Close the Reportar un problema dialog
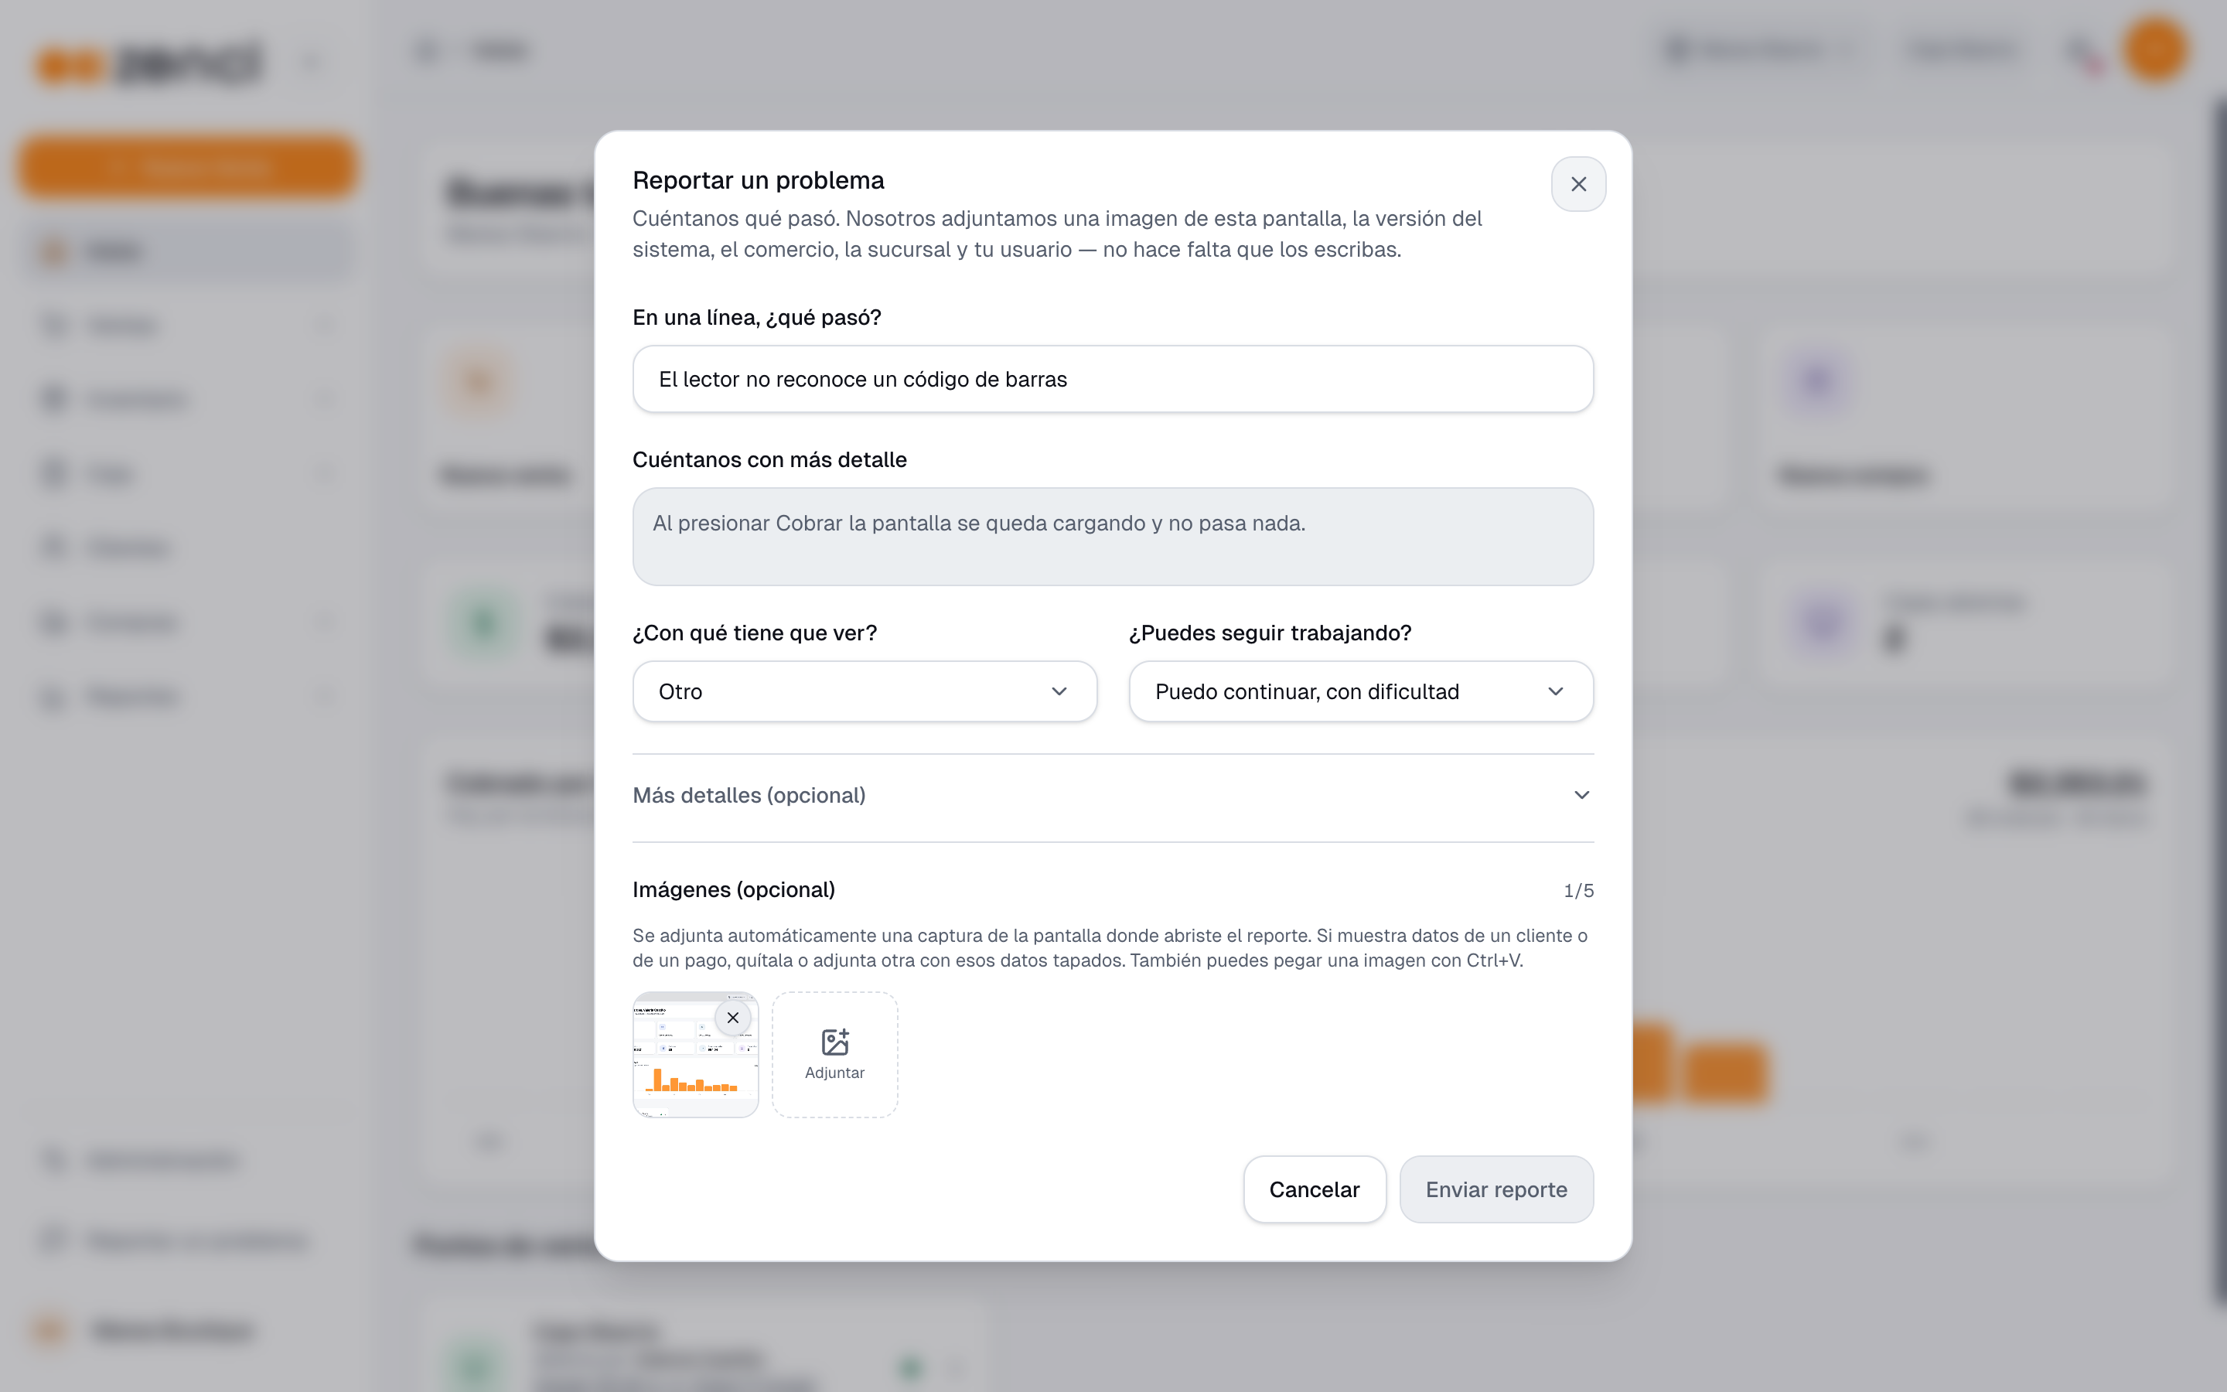2227x1392 pixels. tap(1578, 184)
